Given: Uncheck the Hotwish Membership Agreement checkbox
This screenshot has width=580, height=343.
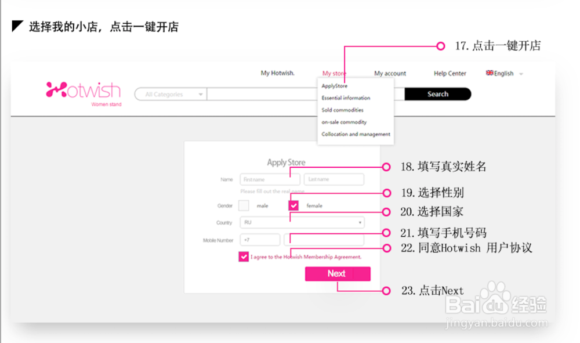Looking at the screenshot, I should tap(244, 257).
